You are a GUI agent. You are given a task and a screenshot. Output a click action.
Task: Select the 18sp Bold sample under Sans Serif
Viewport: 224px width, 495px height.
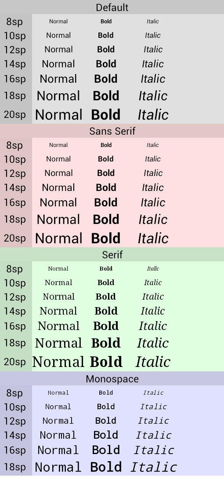(106, 220)
